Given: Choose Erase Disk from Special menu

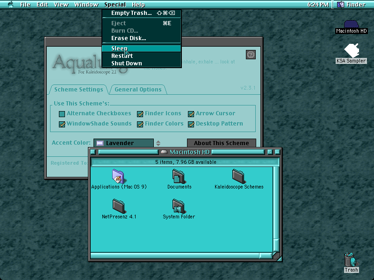Looking at the screenshot, I should (142, 38).
